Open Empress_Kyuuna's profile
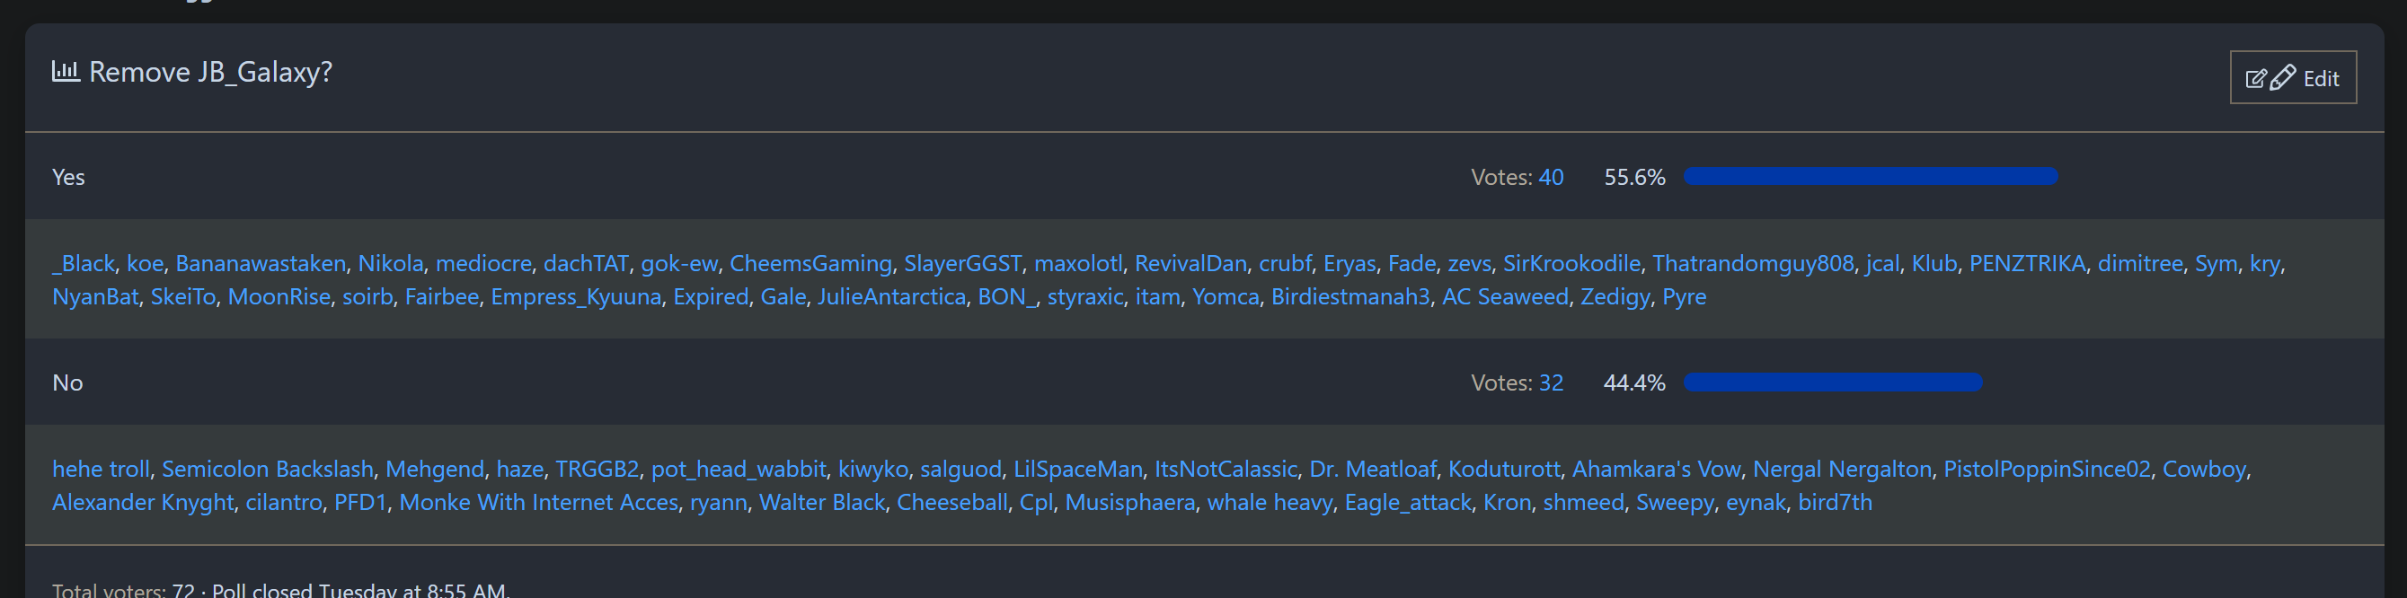The height and width of the screenshot is (598, 2407). [x=576, y=297]
